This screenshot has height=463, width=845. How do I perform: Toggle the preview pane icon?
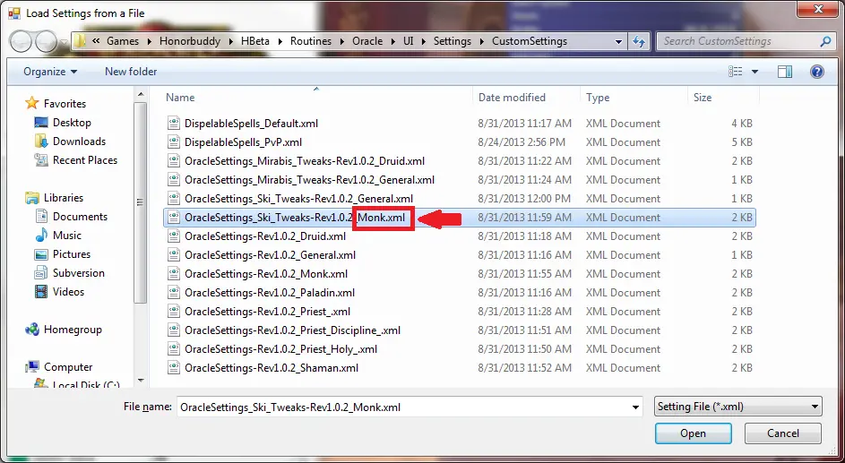(x=785, y=72)
